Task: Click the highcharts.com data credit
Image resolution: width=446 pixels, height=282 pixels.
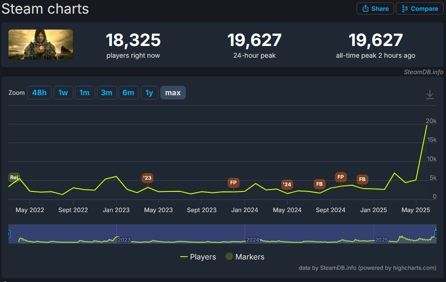Action: 367,268
